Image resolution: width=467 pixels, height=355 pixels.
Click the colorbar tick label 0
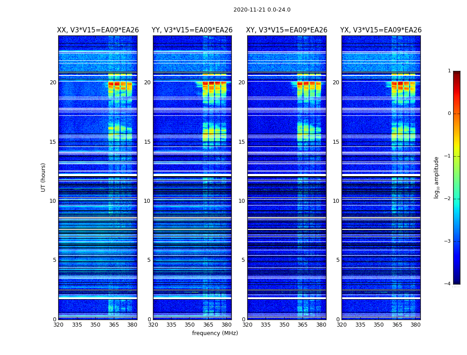[449, 114]
